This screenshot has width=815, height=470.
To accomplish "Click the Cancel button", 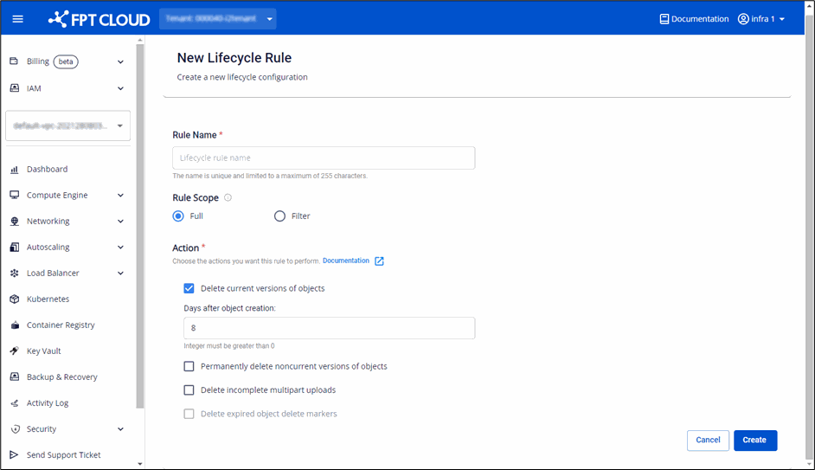I will point(708,441).
